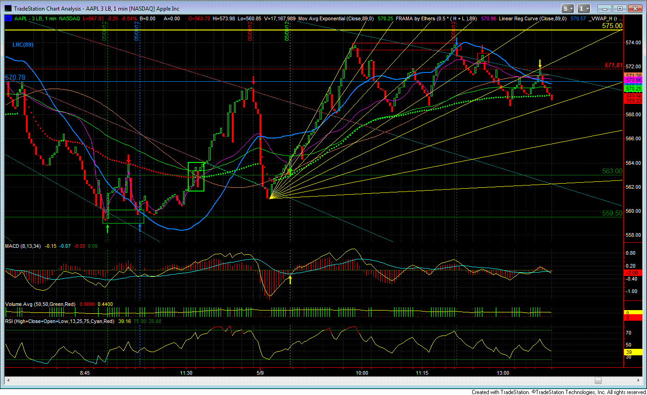The height and width of the screenshot is (395, 647).
Task: Click the '11:15' time axis label
Action: tap(422, 372)
